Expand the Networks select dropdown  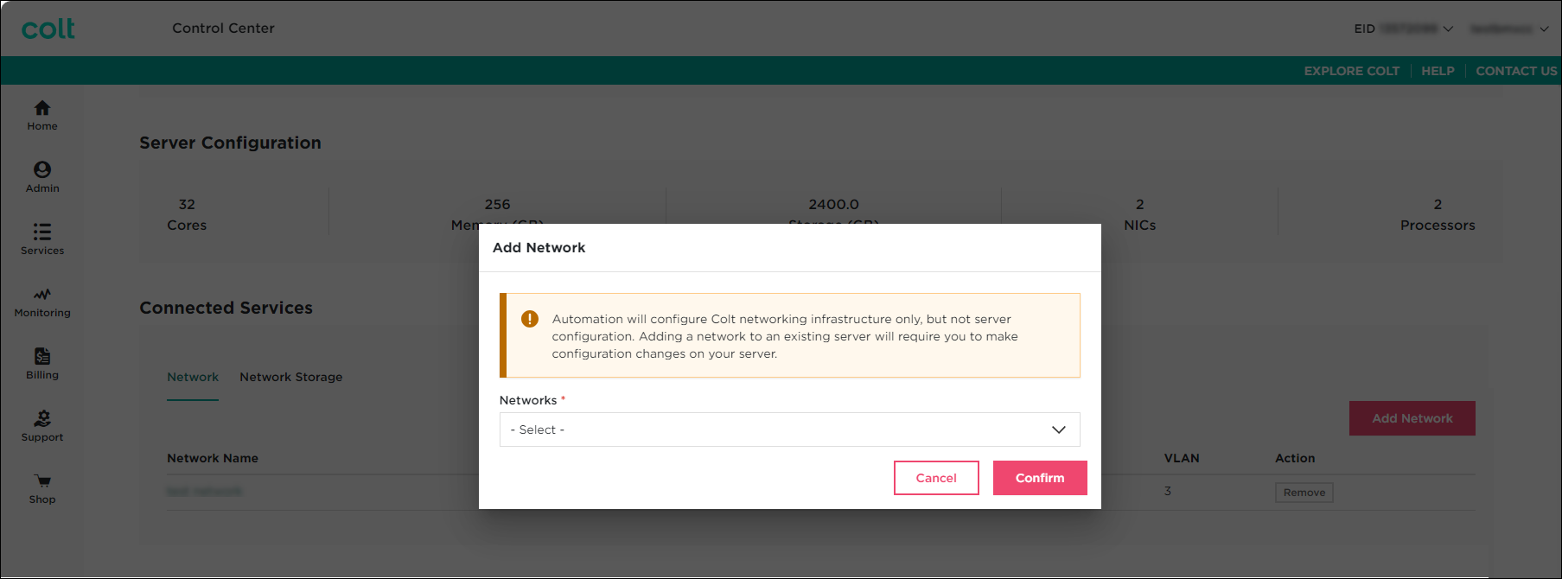point(789,429)
